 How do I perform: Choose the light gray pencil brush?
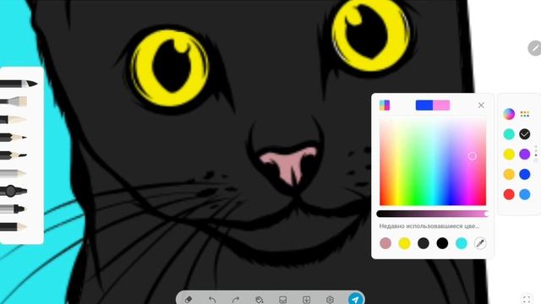[x=14, y=173]
